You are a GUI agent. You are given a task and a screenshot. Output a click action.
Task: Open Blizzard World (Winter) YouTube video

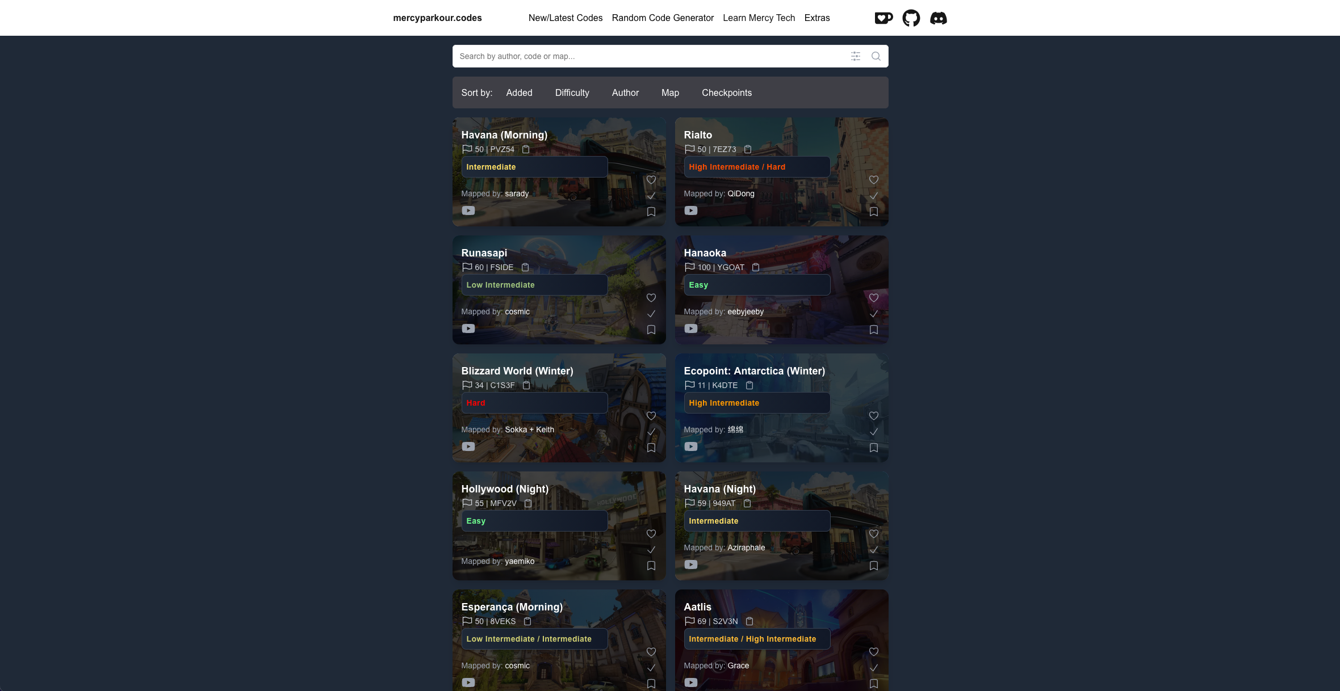pos(468,446)
